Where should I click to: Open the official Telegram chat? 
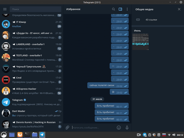pos(32,102)
